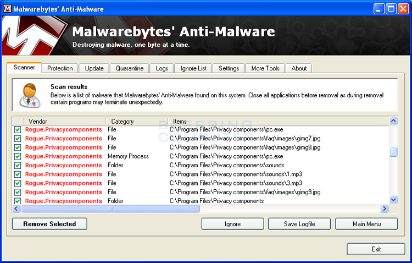Minimize the Malwarebytes window
Viewport: 412px width, 263px height.
point(378,9)
